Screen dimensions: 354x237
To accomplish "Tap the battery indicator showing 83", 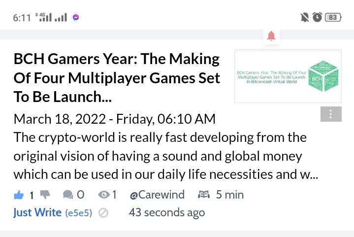I will coord(333,17).
